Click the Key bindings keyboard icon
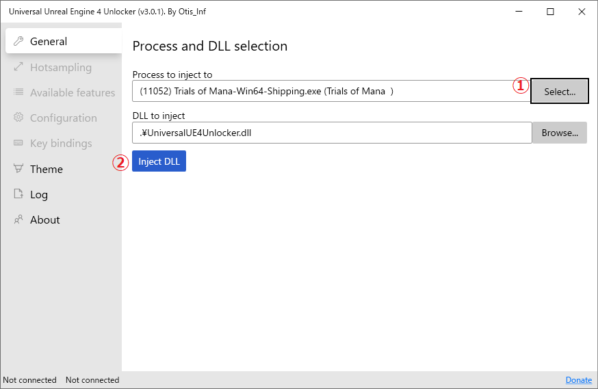This screenshot has width=598, height=389. pyautogui.click(x=18, y=143)
